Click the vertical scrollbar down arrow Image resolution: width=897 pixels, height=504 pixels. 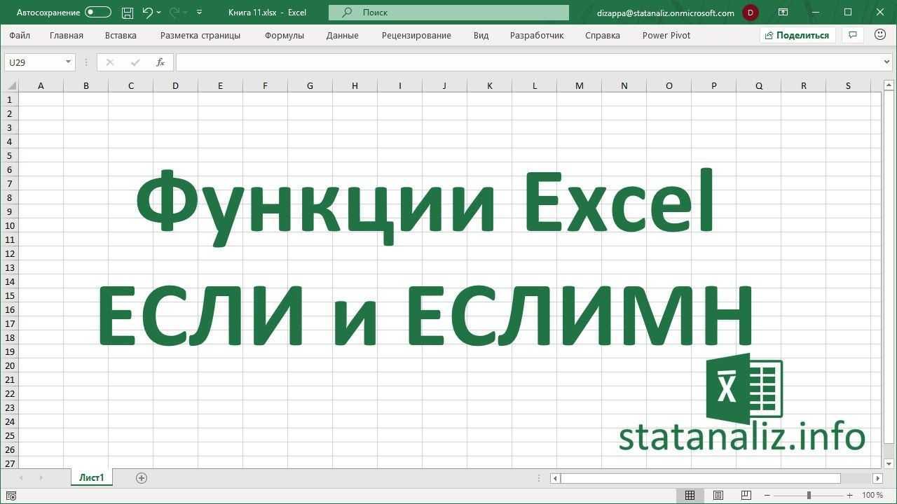889,463
